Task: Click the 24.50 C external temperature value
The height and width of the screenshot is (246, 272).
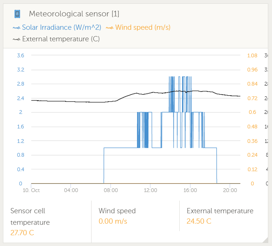Action: (199, 221)
